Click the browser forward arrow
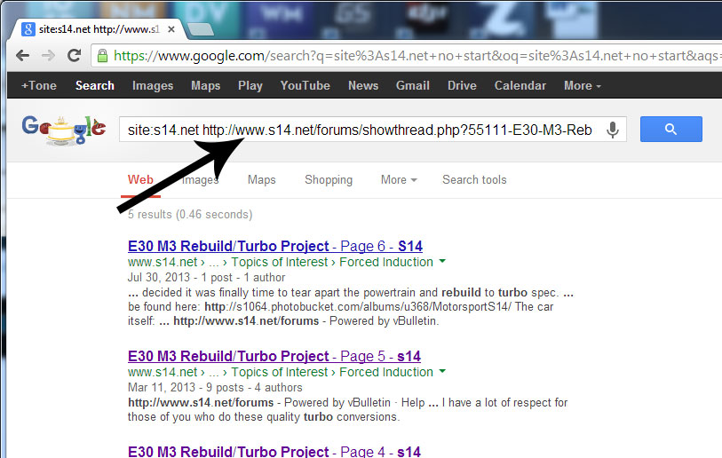 pos(48,56)
